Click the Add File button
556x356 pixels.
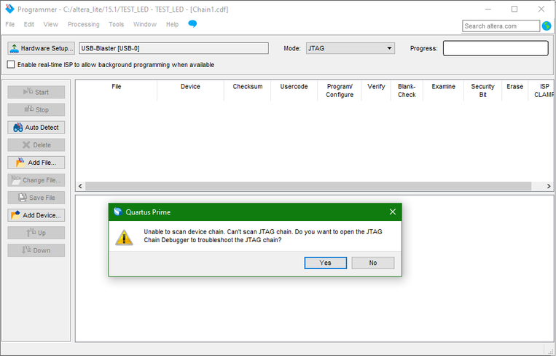[36, 163]
